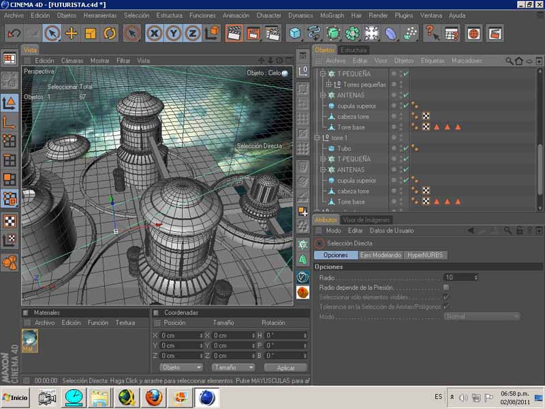Click the particle emitter icon
Image resolution: width=545 pixels, height=409 pixels.
tap(410, 33)
